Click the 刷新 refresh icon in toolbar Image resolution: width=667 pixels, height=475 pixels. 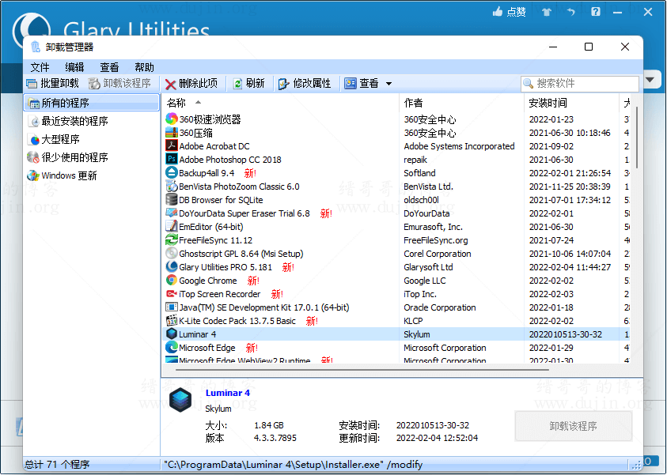(x=236, y=82)
